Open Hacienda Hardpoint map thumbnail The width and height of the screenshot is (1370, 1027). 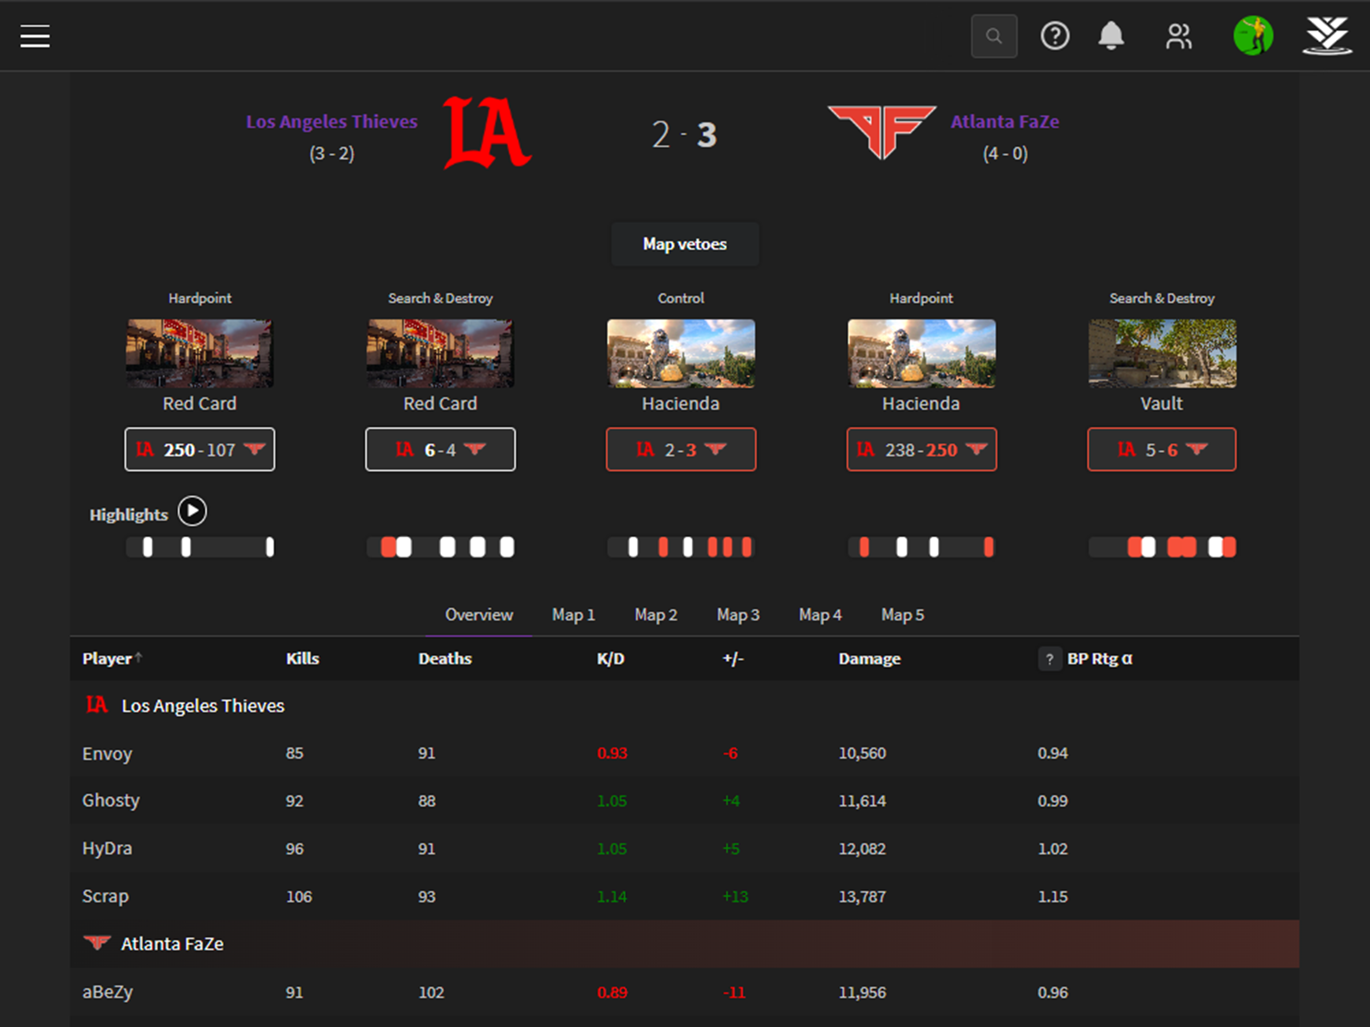921,353
